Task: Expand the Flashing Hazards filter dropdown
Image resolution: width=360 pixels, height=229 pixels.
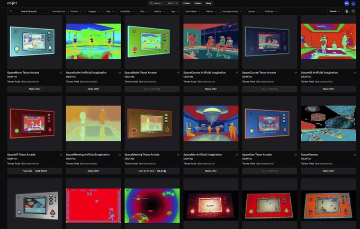Action: point(232,11)
